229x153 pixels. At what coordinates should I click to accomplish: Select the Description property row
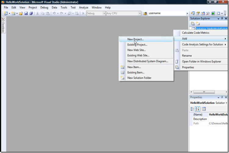[x=209, y=119]
